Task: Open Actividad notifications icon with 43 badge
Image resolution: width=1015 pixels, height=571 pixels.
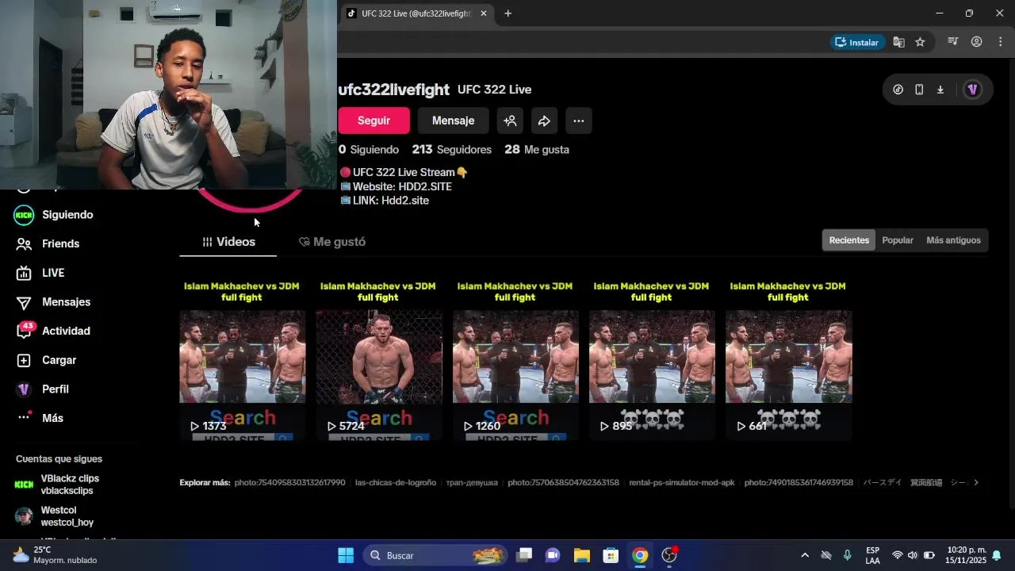Action: (x=25, y=331)
